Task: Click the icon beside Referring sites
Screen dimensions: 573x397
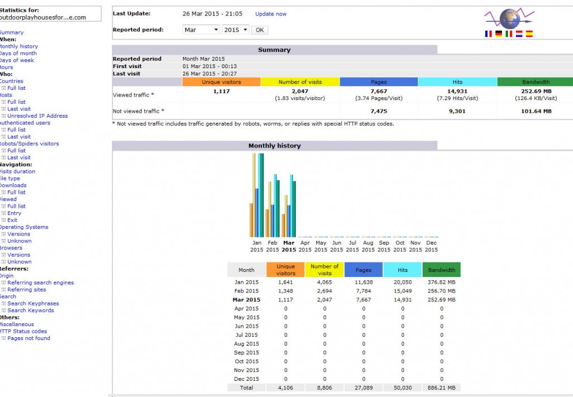Action: click(3, 289)
